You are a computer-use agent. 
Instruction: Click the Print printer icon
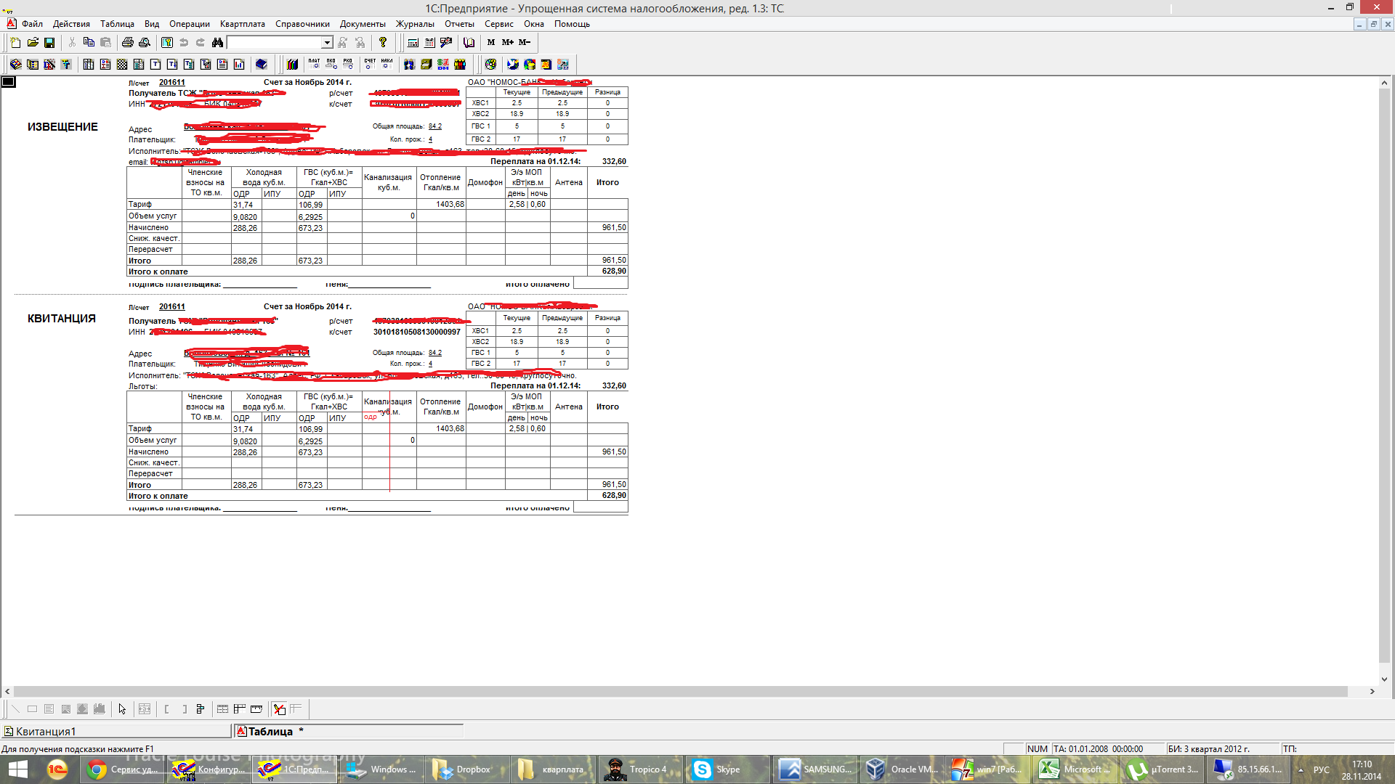(x=128, y=43)
